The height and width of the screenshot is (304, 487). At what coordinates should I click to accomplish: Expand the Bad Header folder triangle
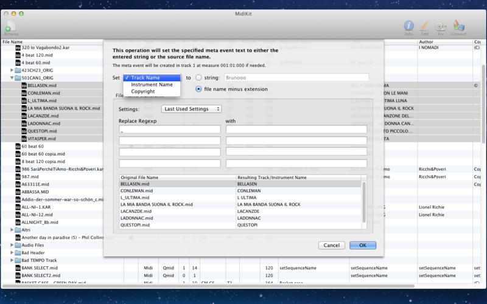coord(12,253)
